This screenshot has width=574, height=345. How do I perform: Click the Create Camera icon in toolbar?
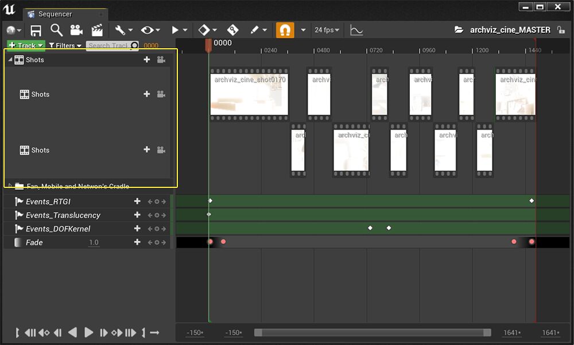click(x=76, y=30)
